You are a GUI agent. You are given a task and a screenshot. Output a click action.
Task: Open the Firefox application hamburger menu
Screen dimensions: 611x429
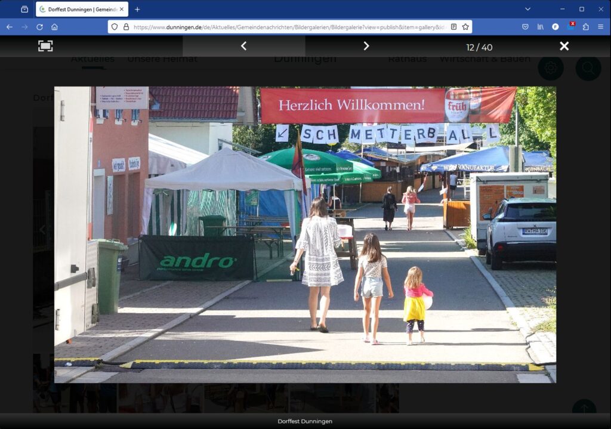click(600, 27)
